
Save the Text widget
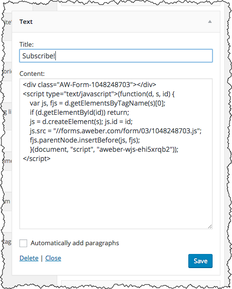pyautogui.click(x=200, y=261)
